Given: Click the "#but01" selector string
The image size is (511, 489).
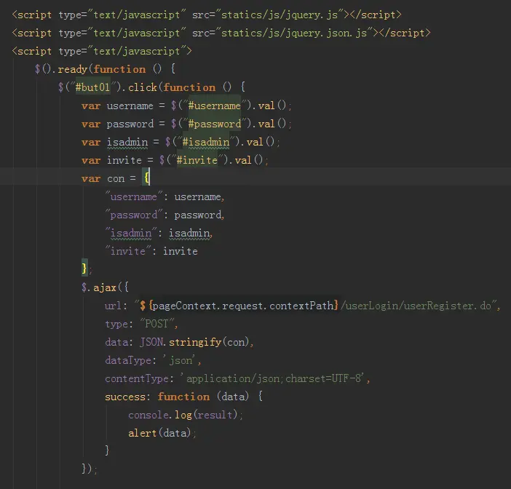Looking at the screenshot, I should click(93, 87).
